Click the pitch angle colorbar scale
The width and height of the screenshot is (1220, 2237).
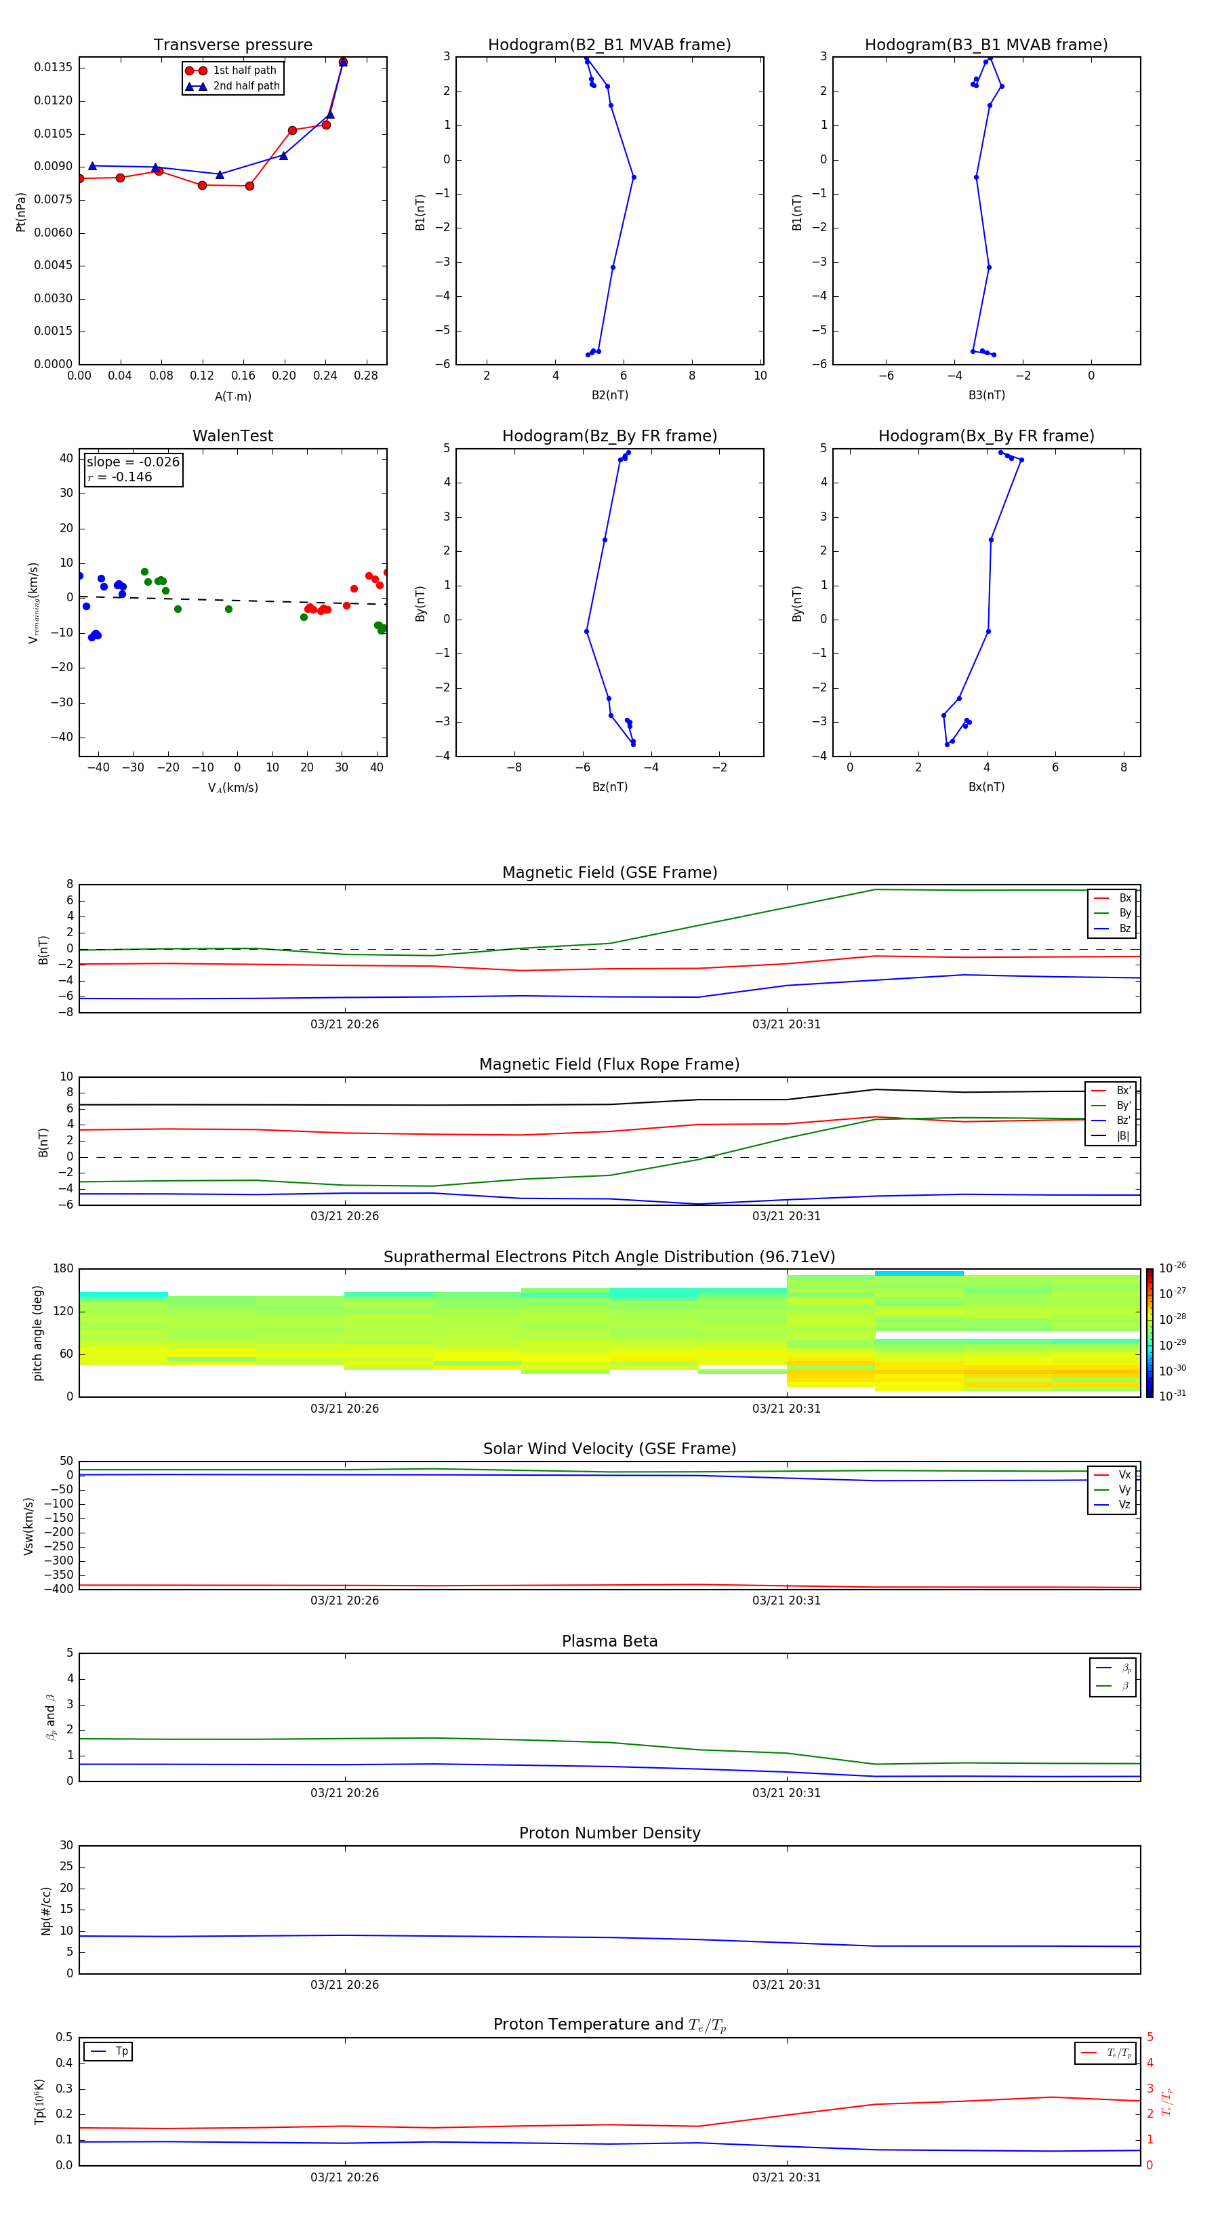click(1149, 1332)
